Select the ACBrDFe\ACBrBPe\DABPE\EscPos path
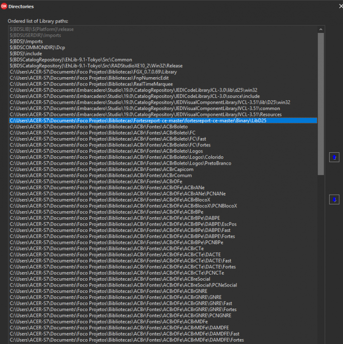 point(163,224)
